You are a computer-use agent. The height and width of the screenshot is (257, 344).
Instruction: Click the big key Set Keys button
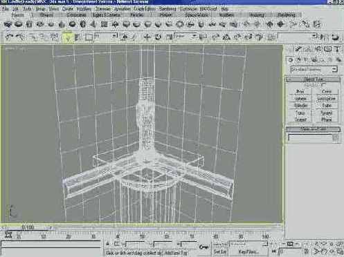click(x=203, y=247)
